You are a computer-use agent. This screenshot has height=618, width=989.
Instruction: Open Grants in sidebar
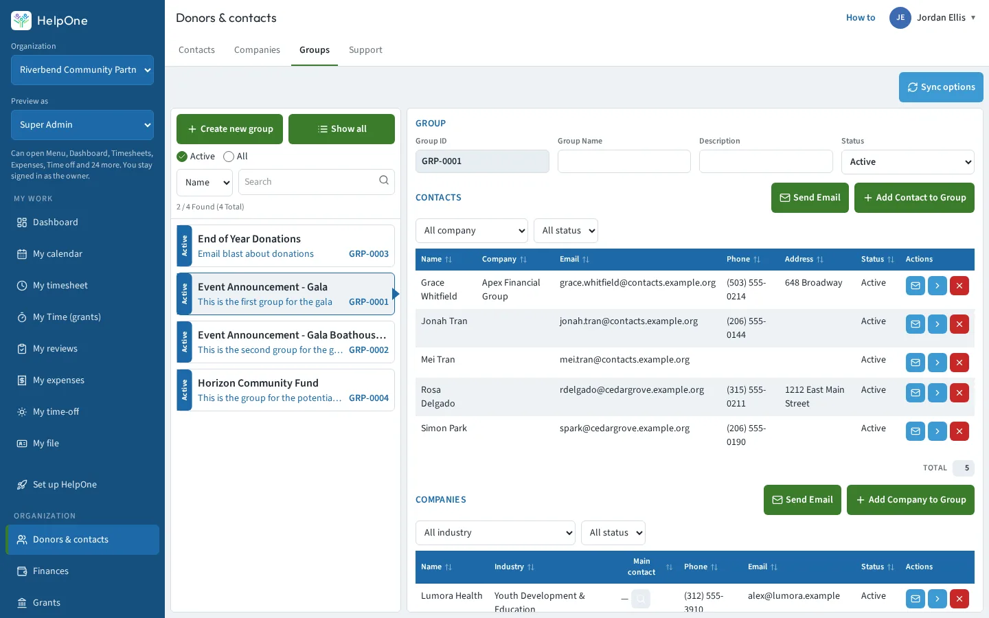pyautogui.click(x=82, y=603)
